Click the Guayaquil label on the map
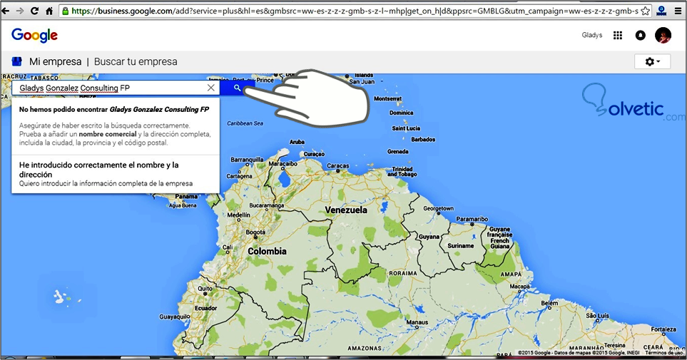 point(174,317)
